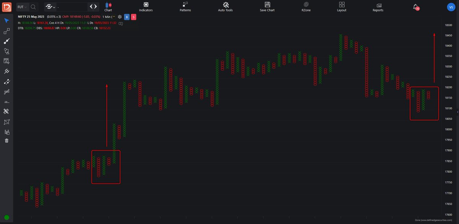Screen dimensions: 459x224
Task: Click the green status dot
Action: tap(7, 218)
